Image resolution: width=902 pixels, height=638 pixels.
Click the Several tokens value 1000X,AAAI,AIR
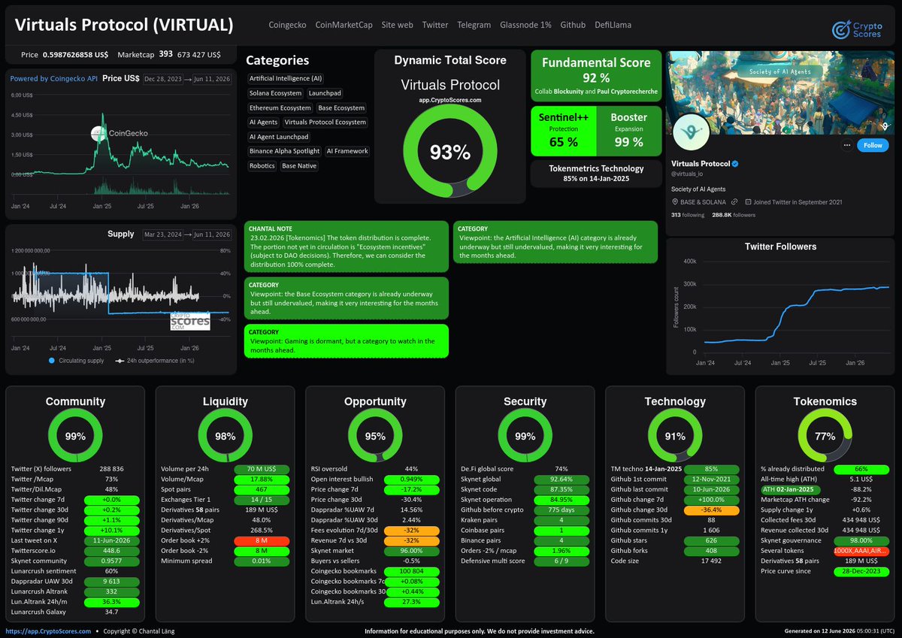[x=861, y=550]
